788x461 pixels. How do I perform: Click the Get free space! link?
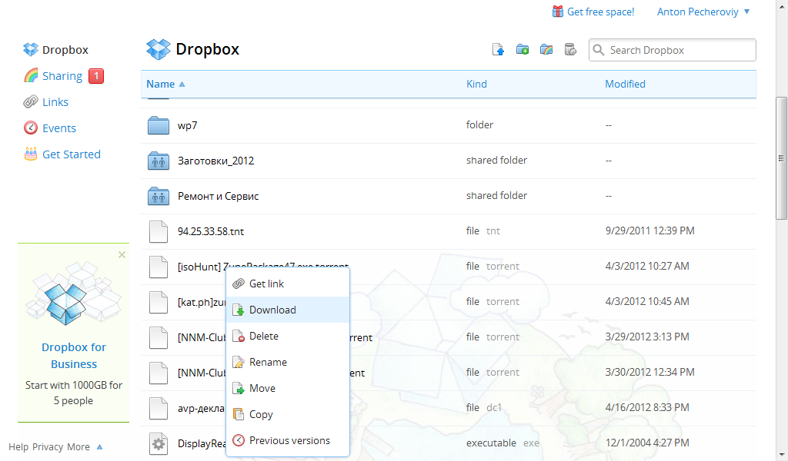point(600,12)
